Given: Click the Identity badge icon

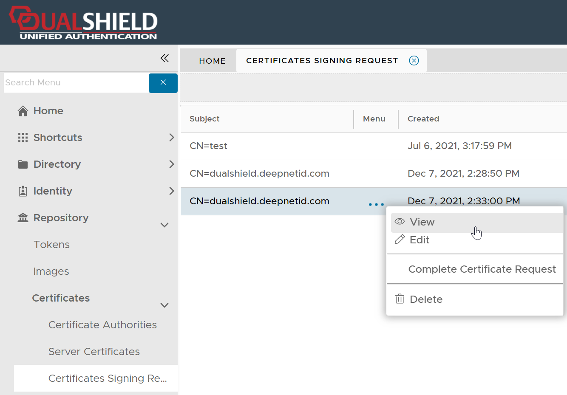Looking at the screenshot, I should [23, 191].
